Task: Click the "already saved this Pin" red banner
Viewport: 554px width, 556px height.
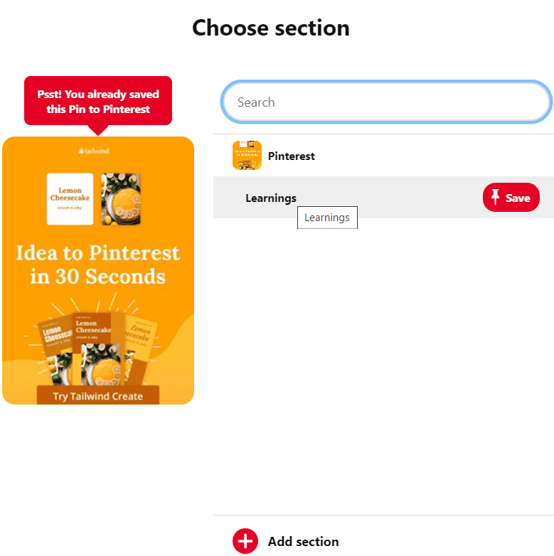Action: pos(98,101)
